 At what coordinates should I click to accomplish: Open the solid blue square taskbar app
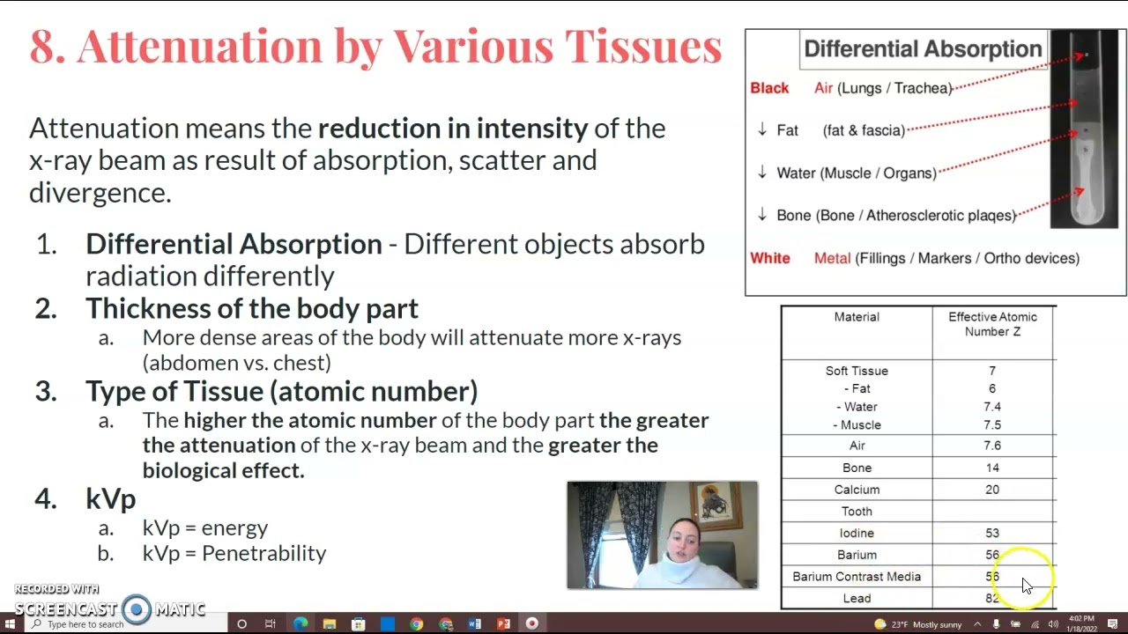[388, 624]
